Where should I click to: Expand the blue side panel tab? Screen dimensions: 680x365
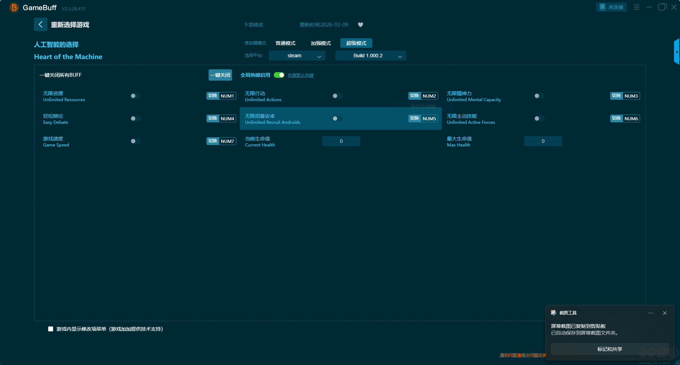pyautogui.click(x=676, y=52)
